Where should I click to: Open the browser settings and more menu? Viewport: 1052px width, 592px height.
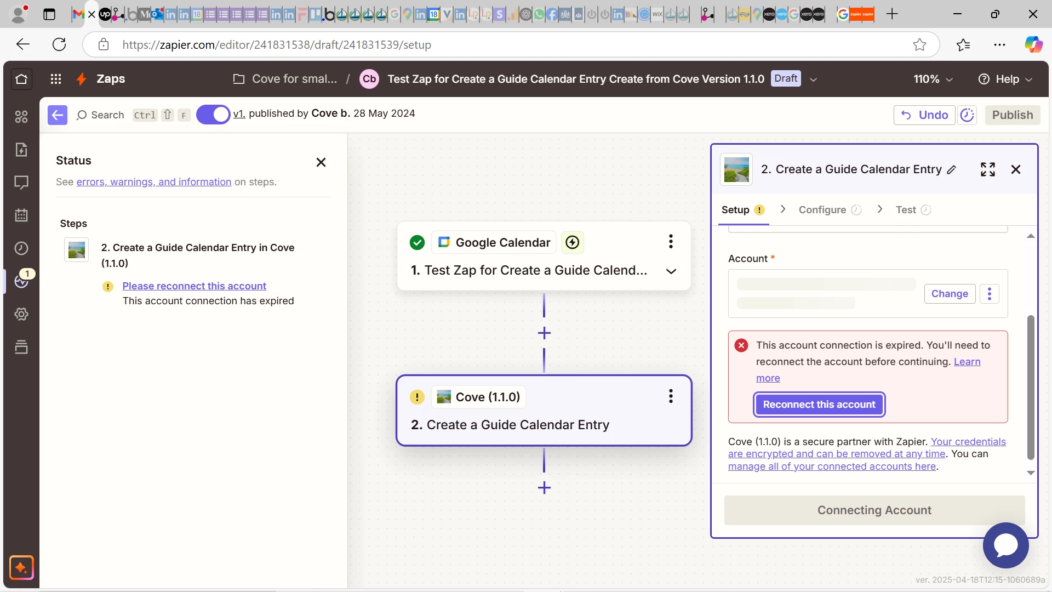(999, 44)
